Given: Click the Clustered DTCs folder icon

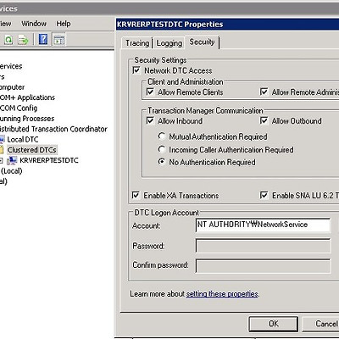Looking at the screenshot, I should click(x=2, y=150).
